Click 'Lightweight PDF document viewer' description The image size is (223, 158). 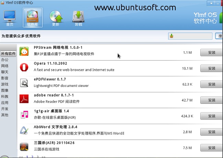tap(61, 85)
